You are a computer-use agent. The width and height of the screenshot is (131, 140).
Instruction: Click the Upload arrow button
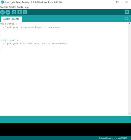coord(8,12)
